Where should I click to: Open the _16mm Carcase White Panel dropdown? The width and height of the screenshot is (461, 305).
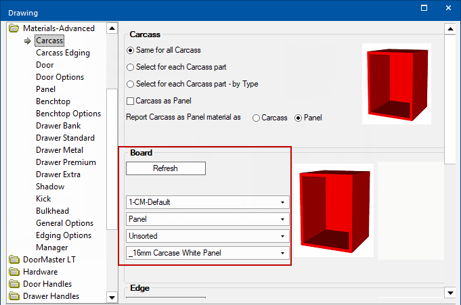coord(208,253)
